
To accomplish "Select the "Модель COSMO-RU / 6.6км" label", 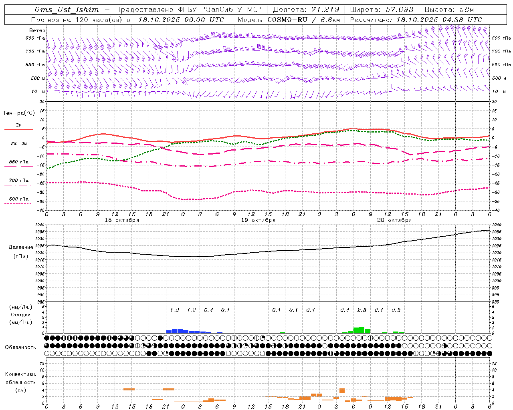I will pos(289,20).
